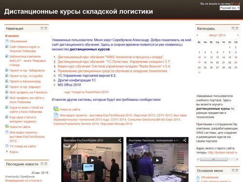Open Еще одна статья navigation item
The width and height of the screenshot is (243, 182).
click(23, 119)
